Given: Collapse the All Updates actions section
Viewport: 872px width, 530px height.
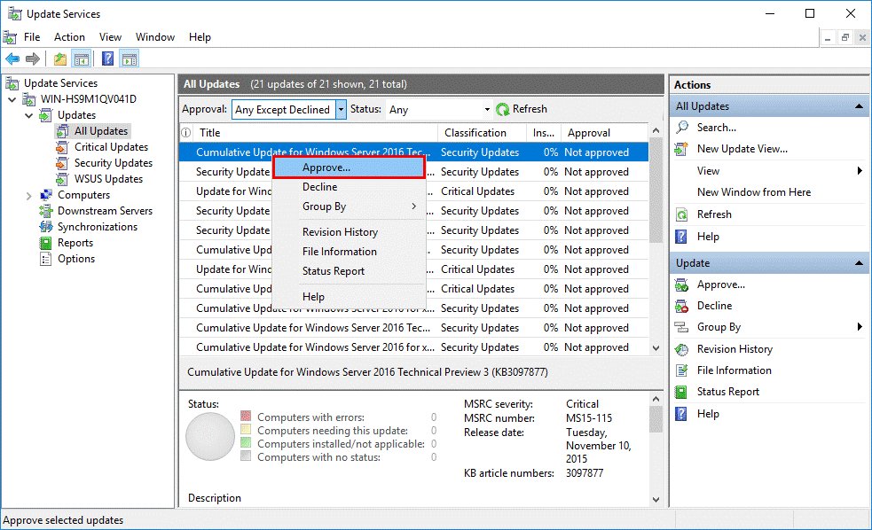Looking at the screenshot, I should 859,106.
